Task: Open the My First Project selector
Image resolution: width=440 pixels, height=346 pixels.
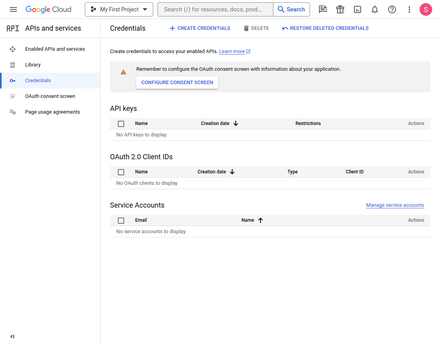Action: [x=119, y=9]
